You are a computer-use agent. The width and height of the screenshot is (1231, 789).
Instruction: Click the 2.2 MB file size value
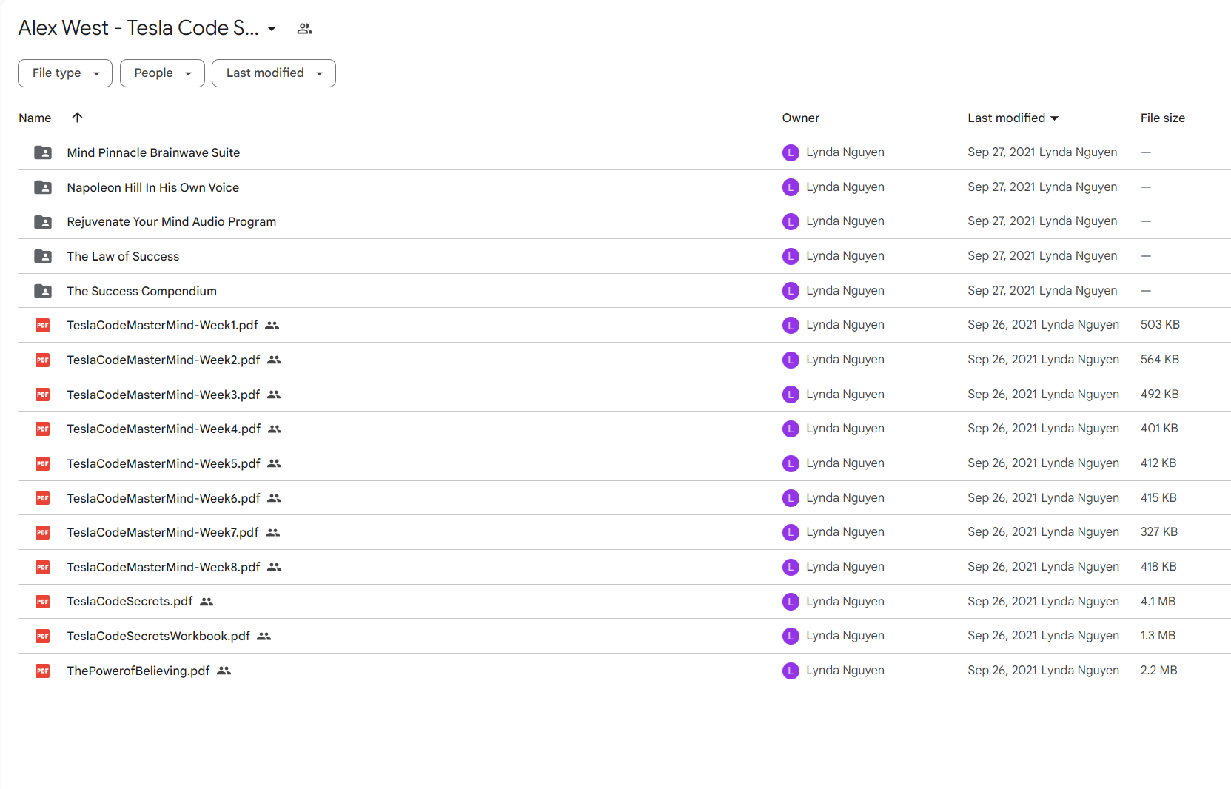coord(1158,671)
